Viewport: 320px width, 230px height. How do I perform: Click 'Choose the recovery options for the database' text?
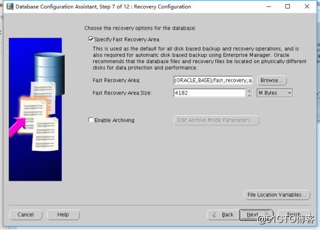140,28
